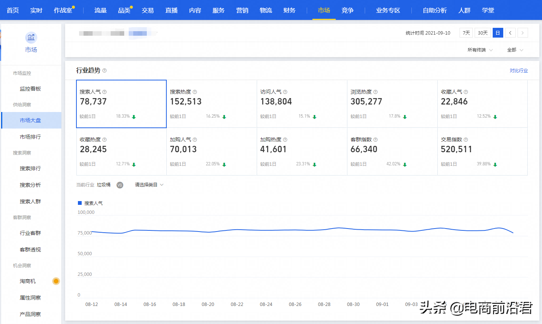Click the 垃圾桶 current industry label
Viewport: 542px width, 324px height.
click(x=104, y=185)
